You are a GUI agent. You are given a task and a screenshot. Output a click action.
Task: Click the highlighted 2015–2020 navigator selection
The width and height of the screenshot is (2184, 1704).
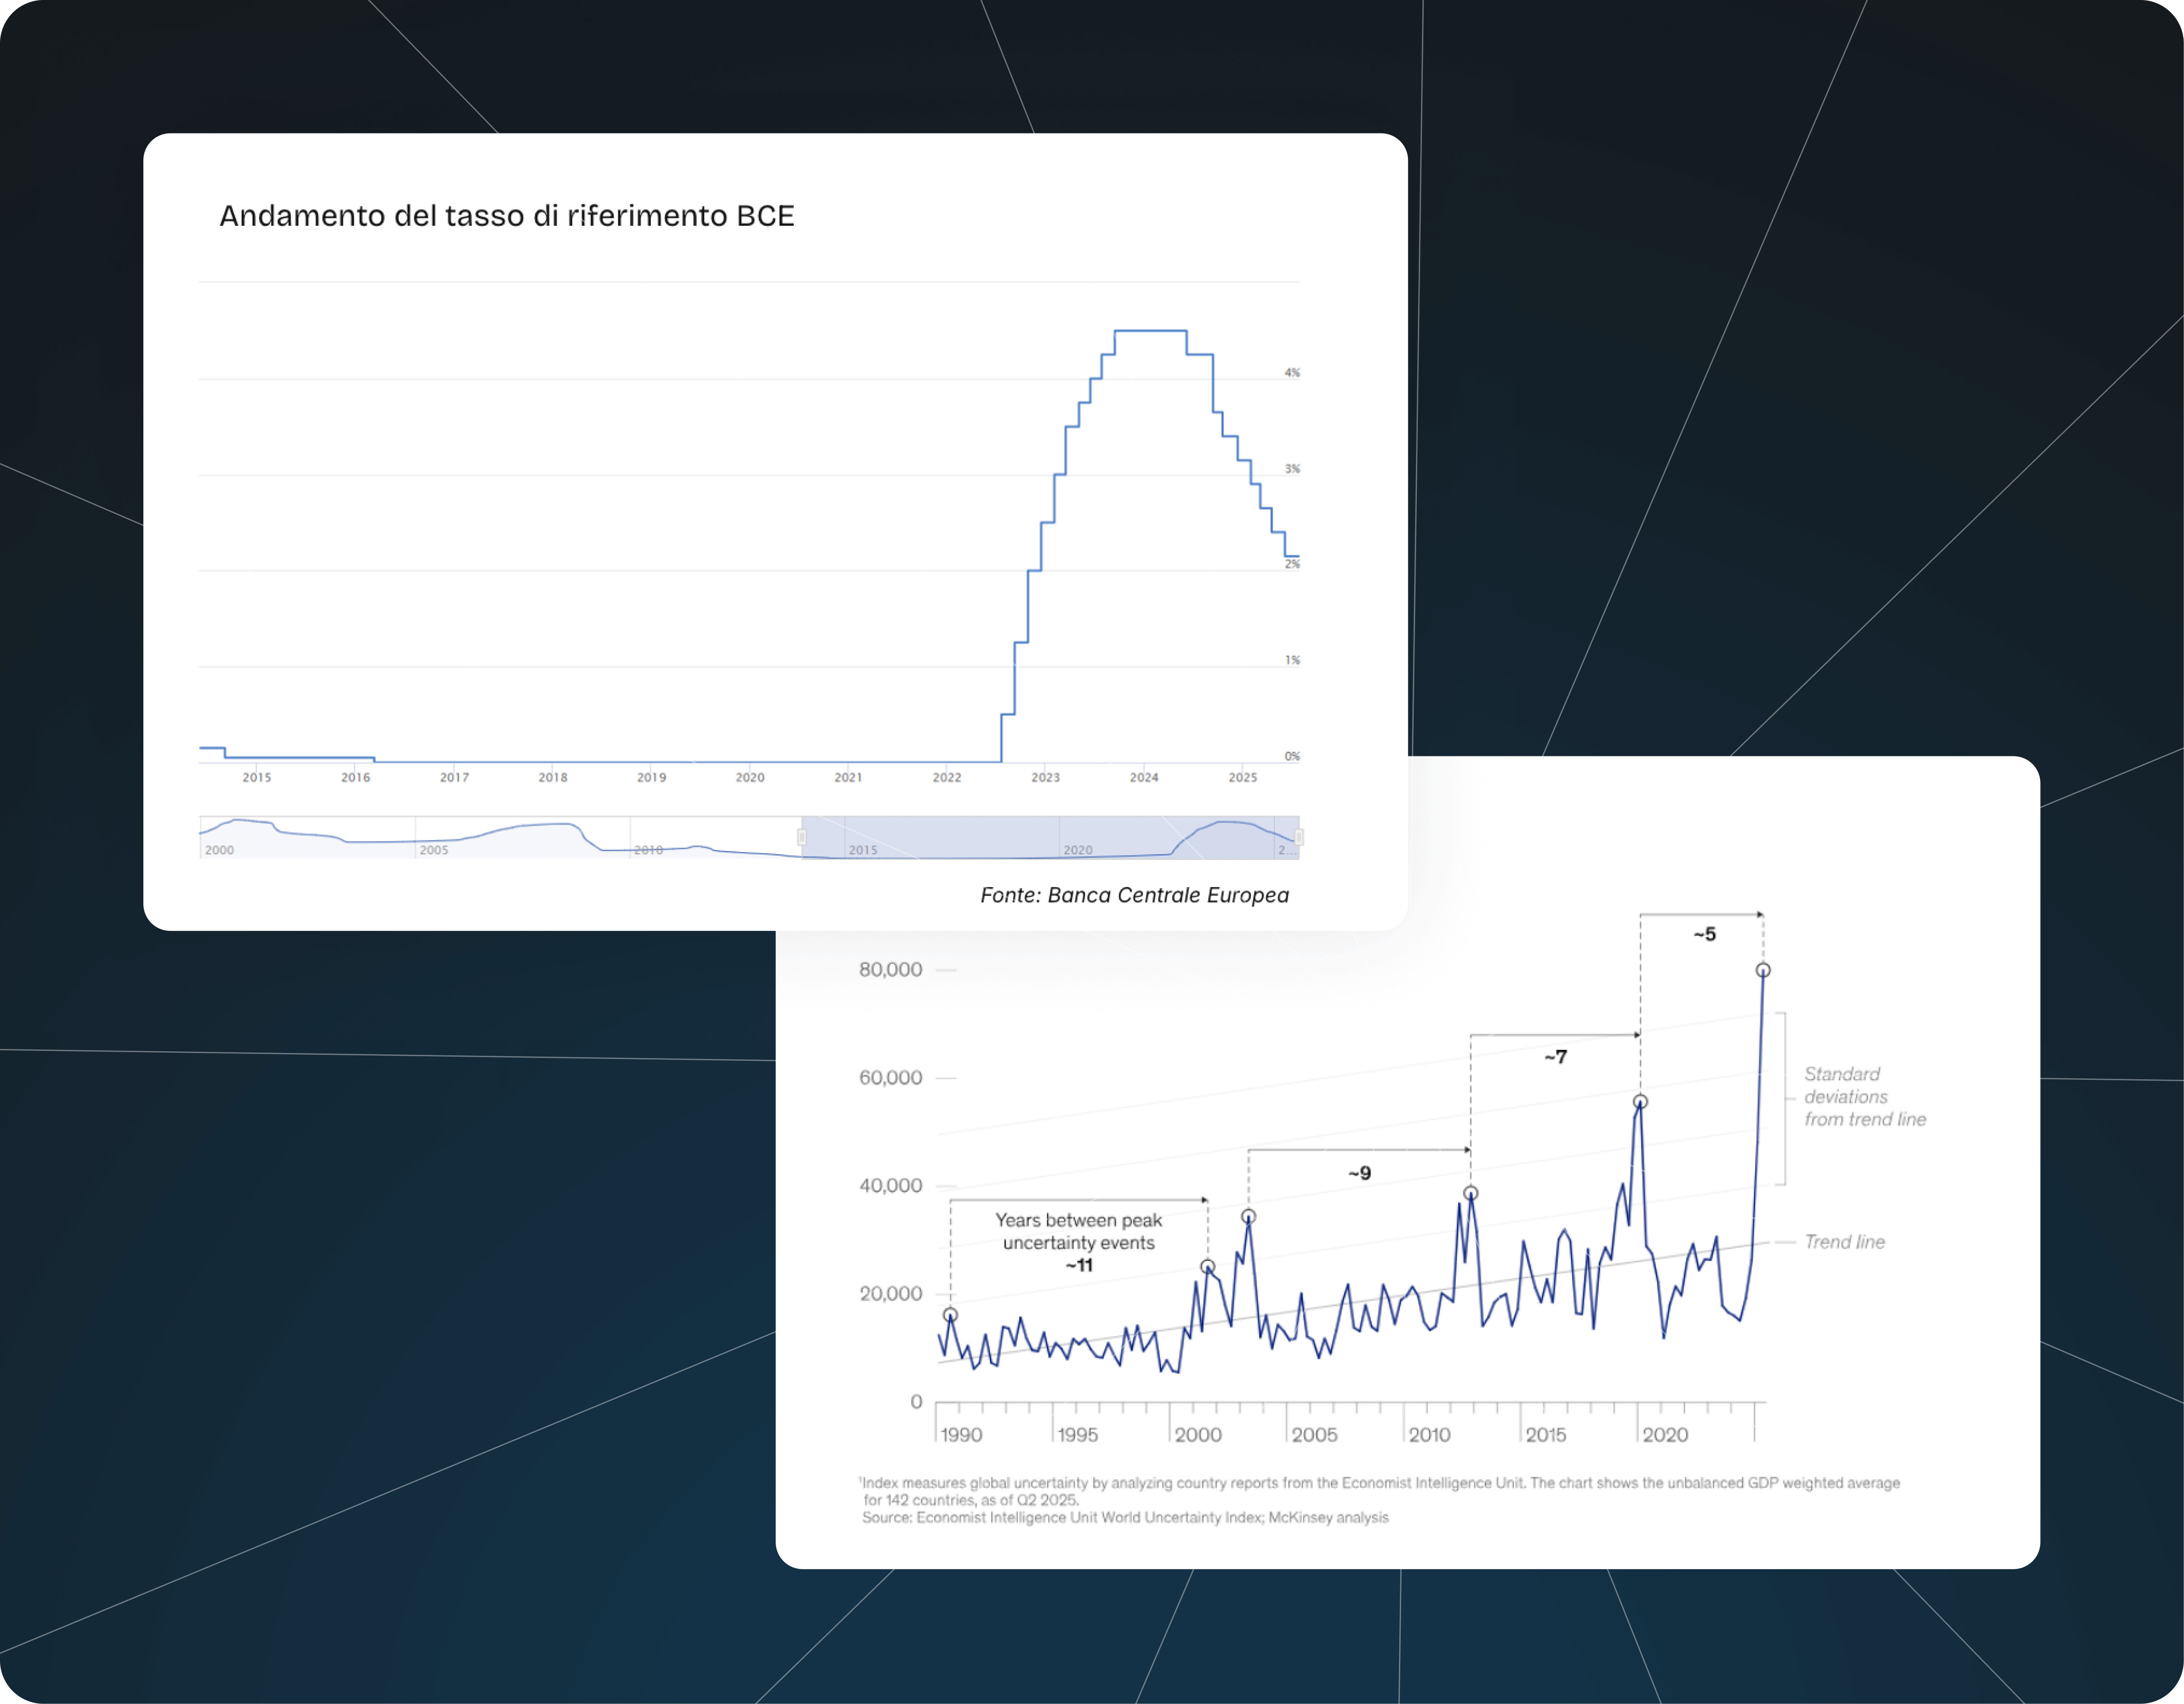pyautogui.click(x=1050, y=837)
